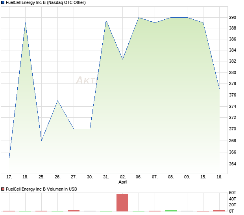
Task: Click the red volume bar at 16.
Action: coord(219,211)
